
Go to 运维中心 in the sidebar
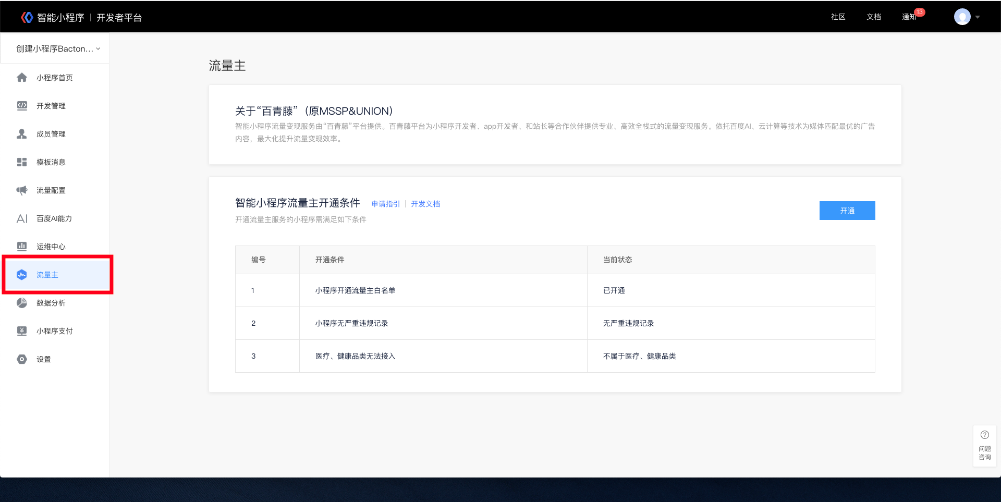pyautogui.click(x=55, y=247)
